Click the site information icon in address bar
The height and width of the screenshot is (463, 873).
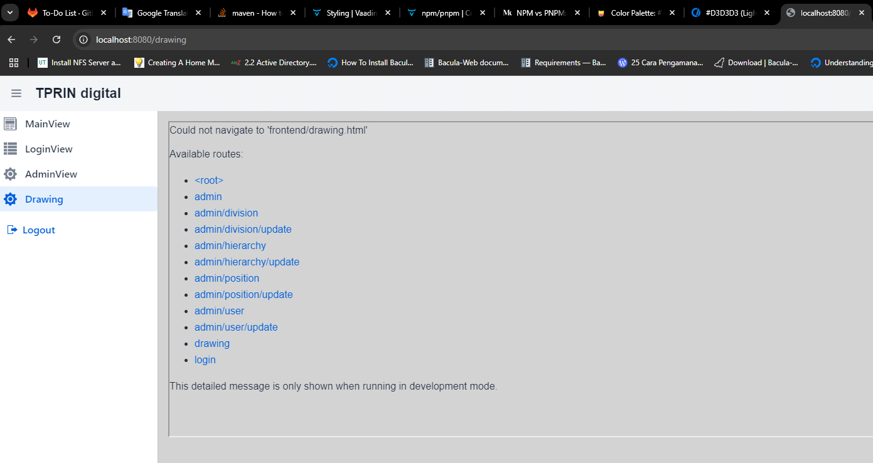tap(83, 40)
